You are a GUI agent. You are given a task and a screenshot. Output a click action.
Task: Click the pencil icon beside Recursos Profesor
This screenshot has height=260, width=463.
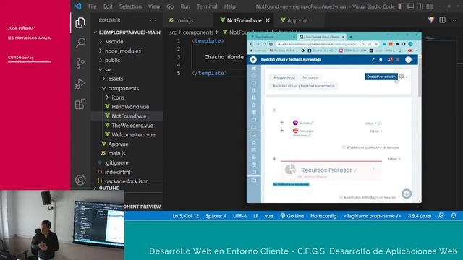[355, 170]
